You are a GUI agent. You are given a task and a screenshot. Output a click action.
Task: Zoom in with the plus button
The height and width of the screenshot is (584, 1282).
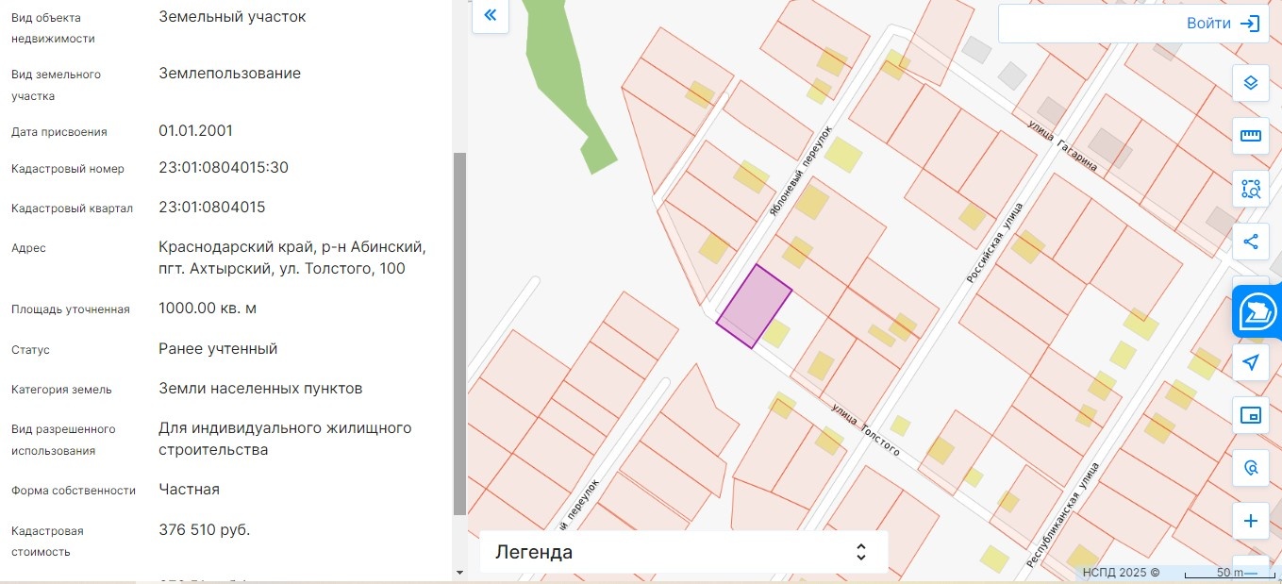(x=1251, y=521)
